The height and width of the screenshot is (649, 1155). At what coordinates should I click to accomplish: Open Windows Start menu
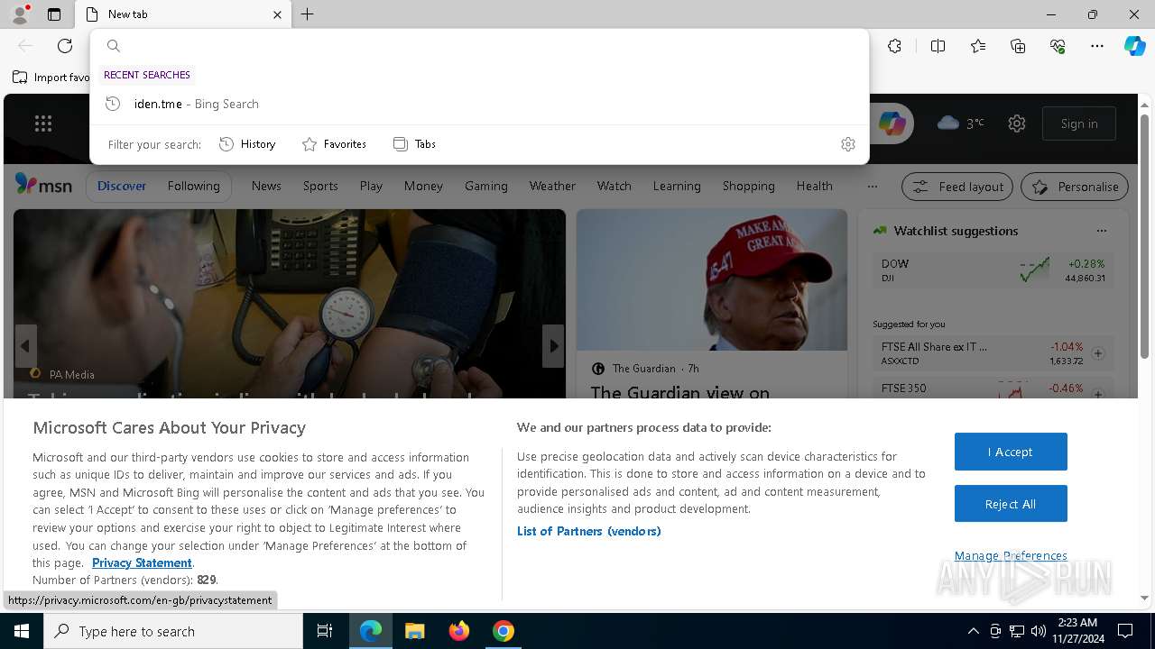click(x=22, y=631)
